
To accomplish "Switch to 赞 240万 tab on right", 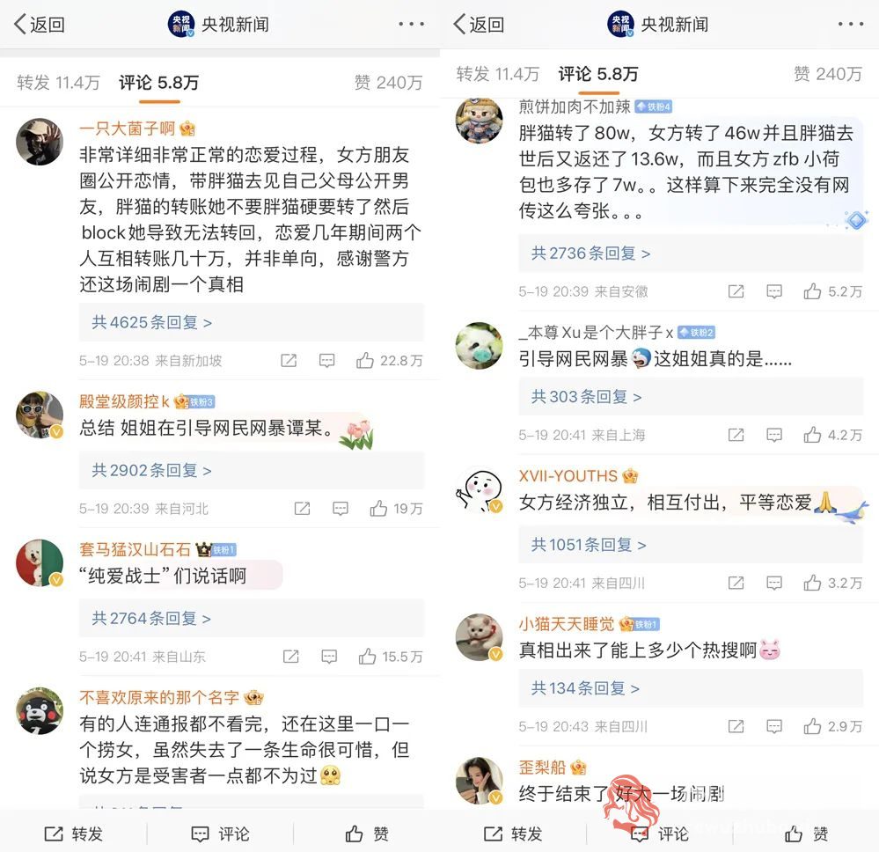I will pyautogui.click(x=828, y=73).
